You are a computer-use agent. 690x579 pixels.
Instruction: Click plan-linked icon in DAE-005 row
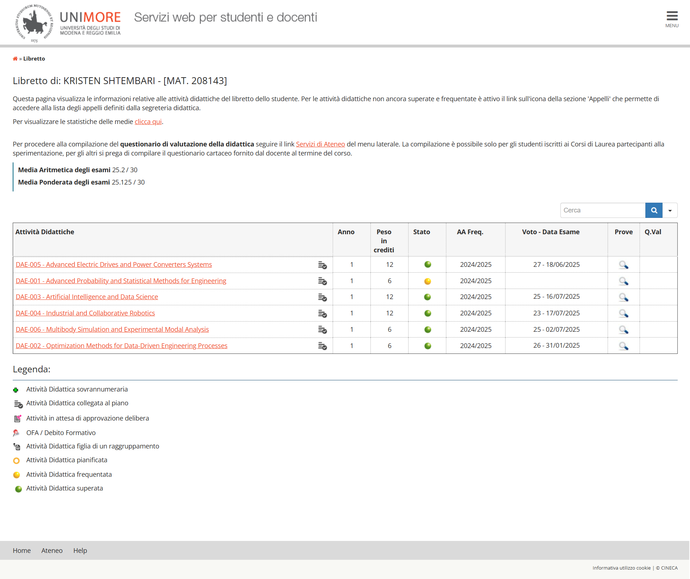click(x=322, y=265)
